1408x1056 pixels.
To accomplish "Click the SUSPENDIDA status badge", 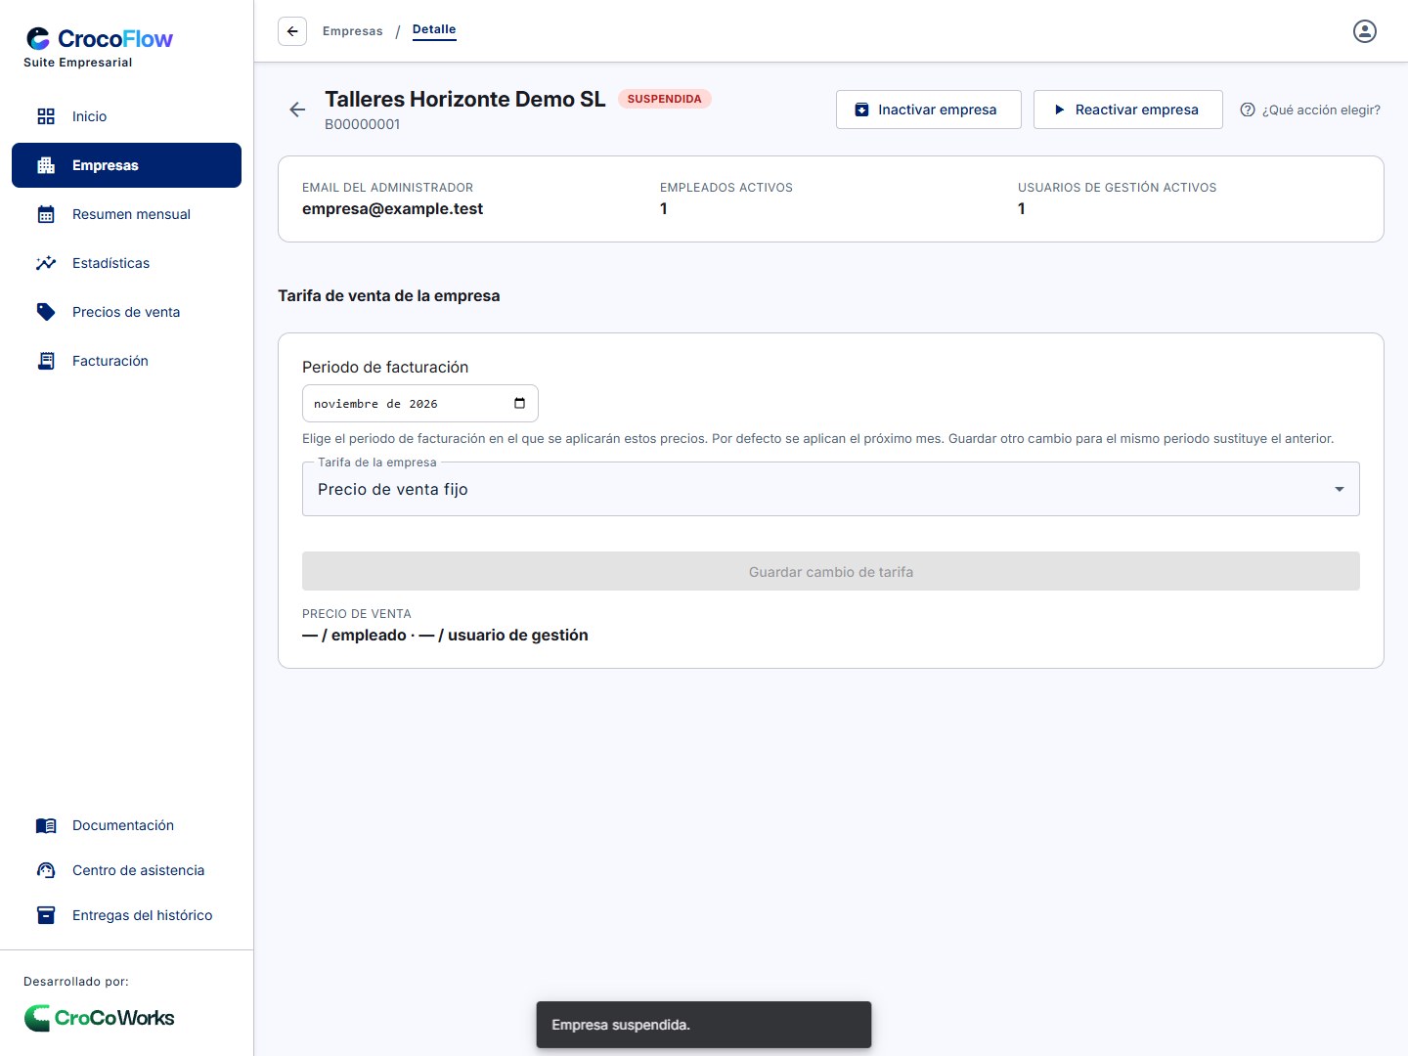I will [664, 99].
